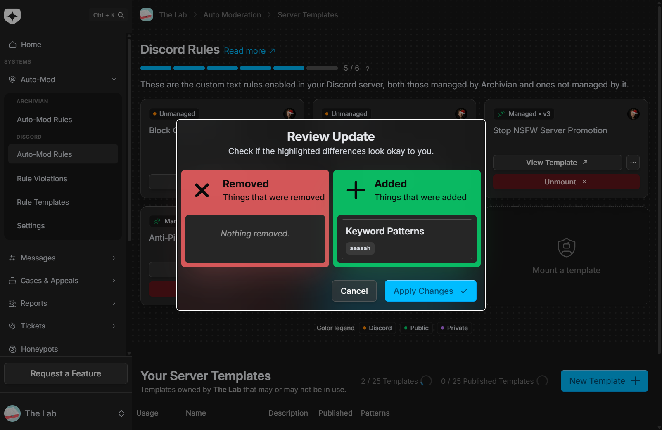Click the Apply Changes checkmark icon
662x430 pixels.
464,291
